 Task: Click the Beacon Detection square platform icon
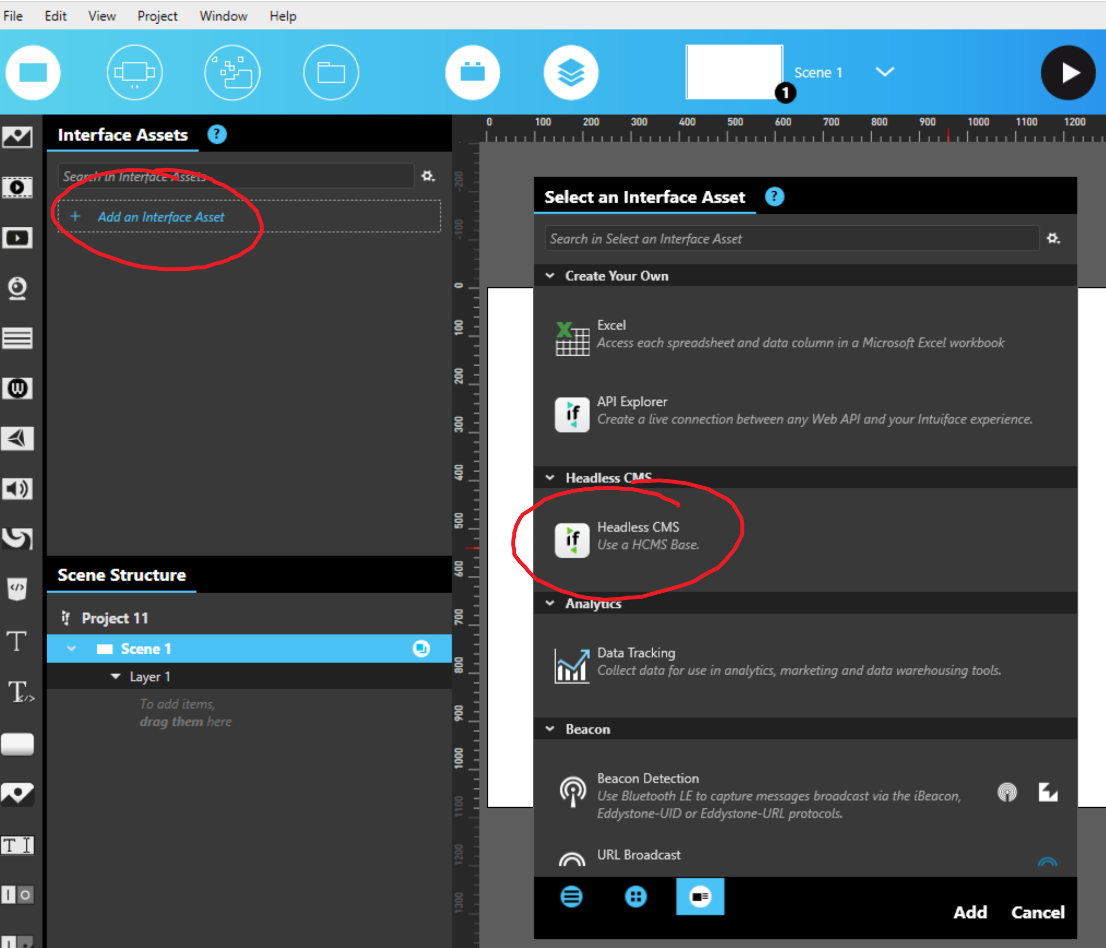pyautogui.click(x=1048, y=792)
